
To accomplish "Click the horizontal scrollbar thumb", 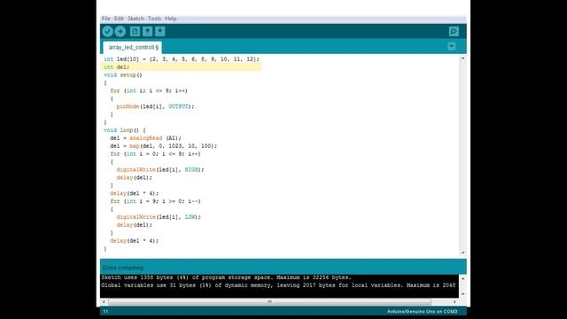I will [x=269, y=301].
